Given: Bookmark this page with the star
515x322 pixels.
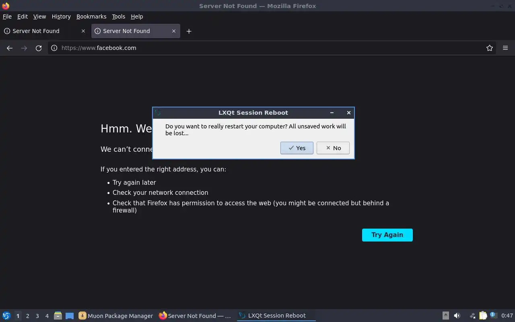Looking at the screenshot, I should tap(490, 48).
